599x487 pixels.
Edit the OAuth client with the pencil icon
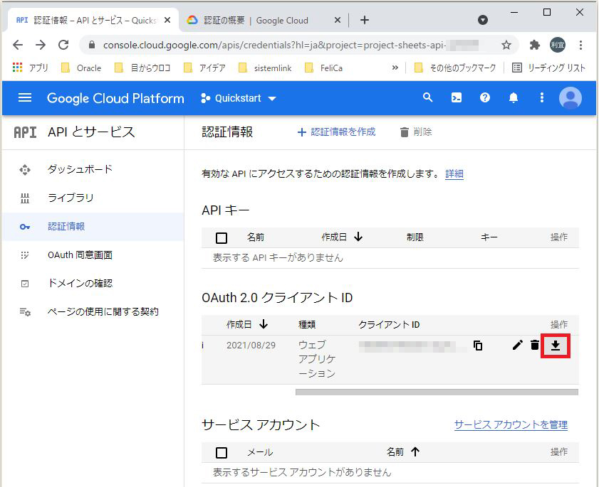pyautogui.click(x=517, y=345)
